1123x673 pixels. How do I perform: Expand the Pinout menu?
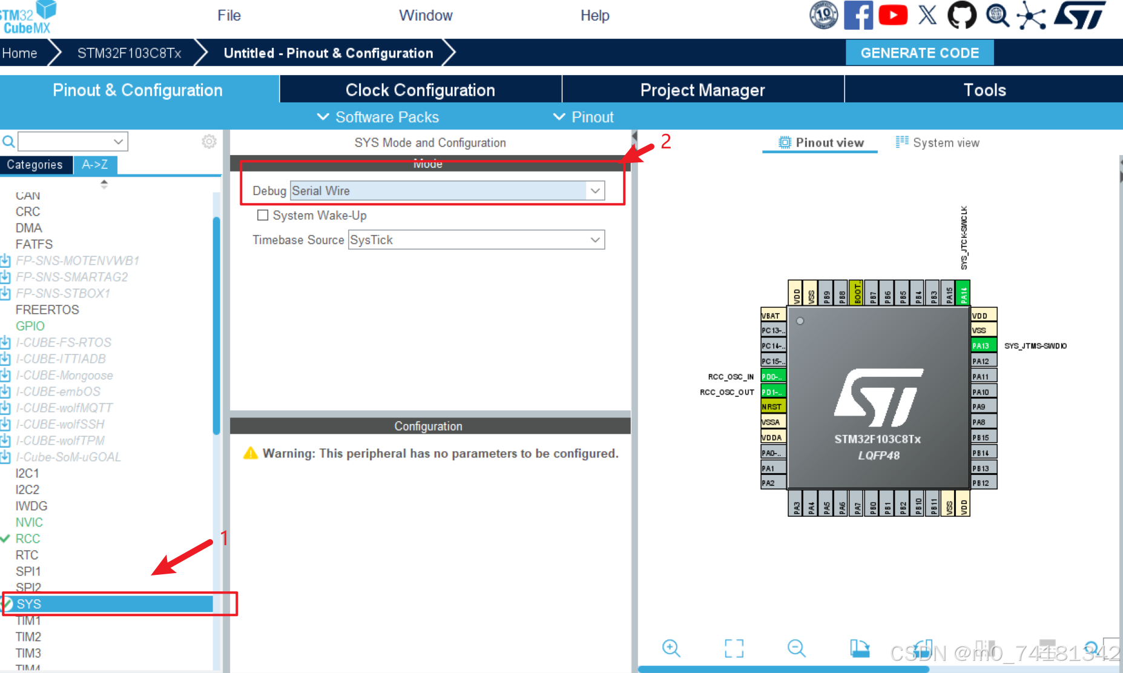coord(584,117)
